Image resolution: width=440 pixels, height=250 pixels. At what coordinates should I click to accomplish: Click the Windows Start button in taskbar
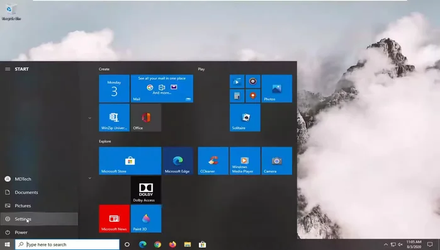[8, 244]
